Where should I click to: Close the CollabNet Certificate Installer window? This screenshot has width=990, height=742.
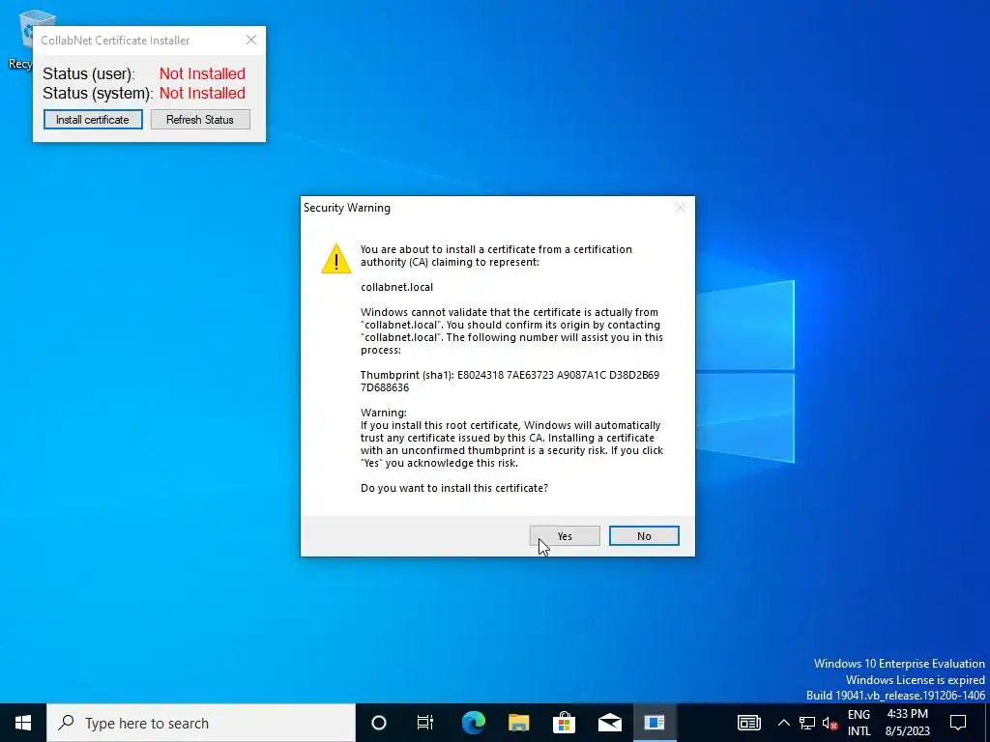251,40
